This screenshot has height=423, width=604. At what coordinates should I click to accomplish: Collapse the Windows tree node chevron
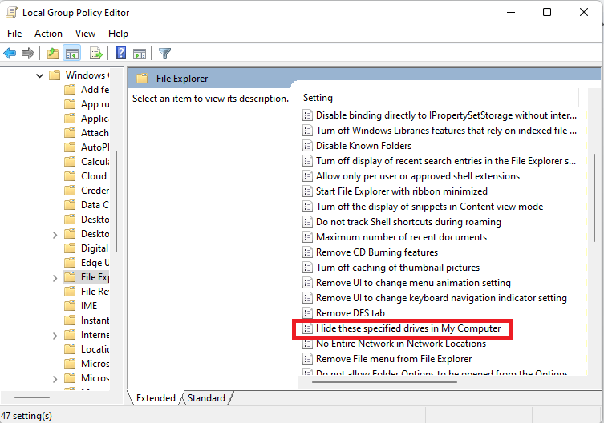tap(39, 75)
